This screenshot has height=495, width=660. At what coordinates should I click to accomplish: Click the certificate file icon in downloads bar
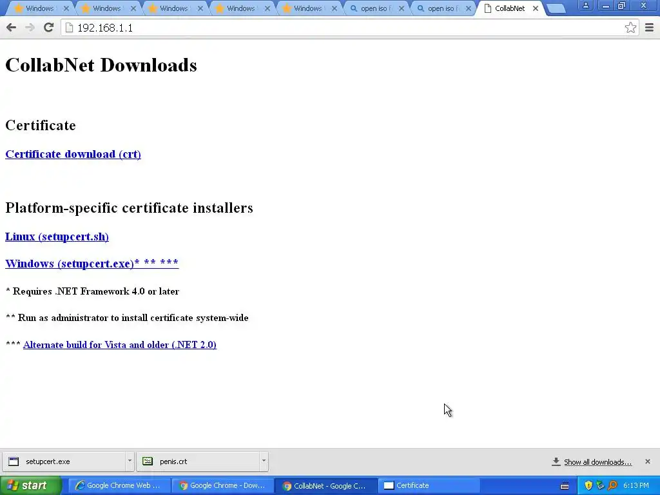pos(148,461)
